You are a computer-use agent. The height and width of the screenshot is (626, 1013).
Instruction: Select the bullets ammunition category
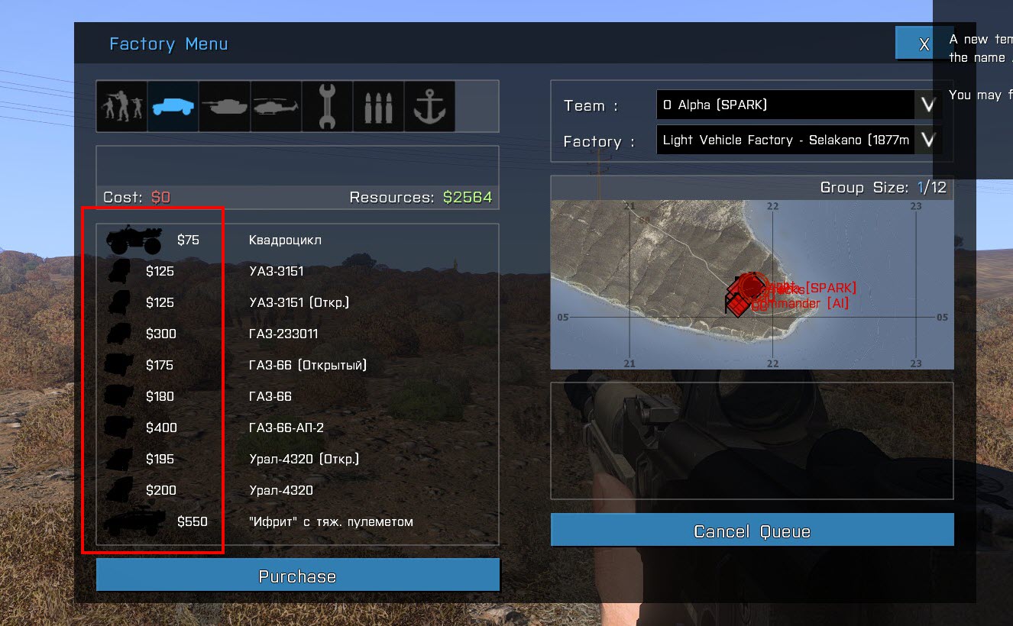pos(378,106)
